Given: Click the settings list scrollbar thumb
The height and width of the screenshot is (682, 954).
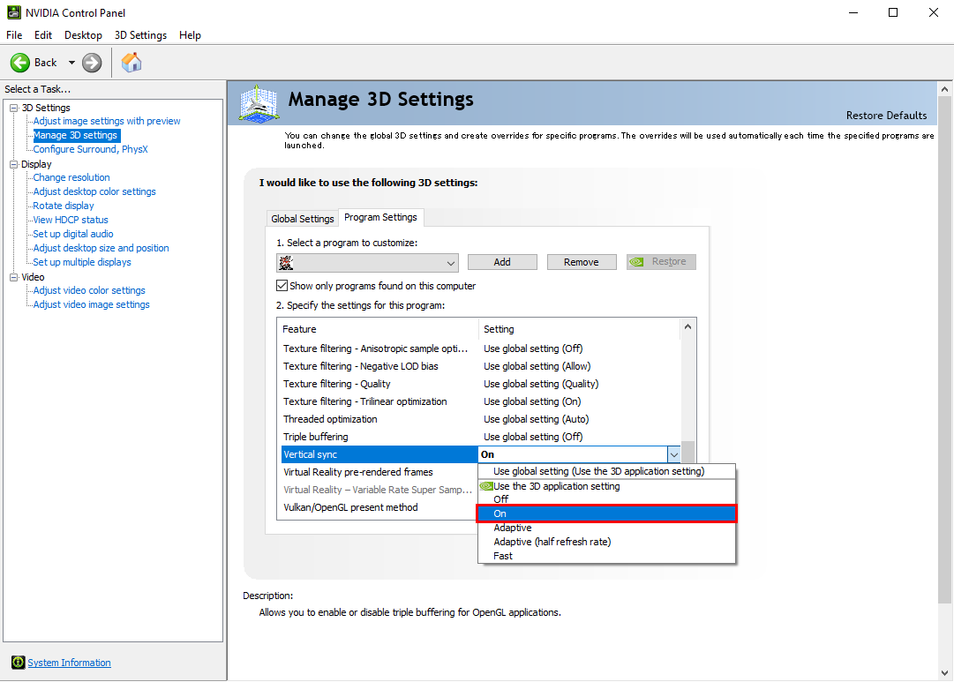Looking at the screenshot, I should 687,452.
